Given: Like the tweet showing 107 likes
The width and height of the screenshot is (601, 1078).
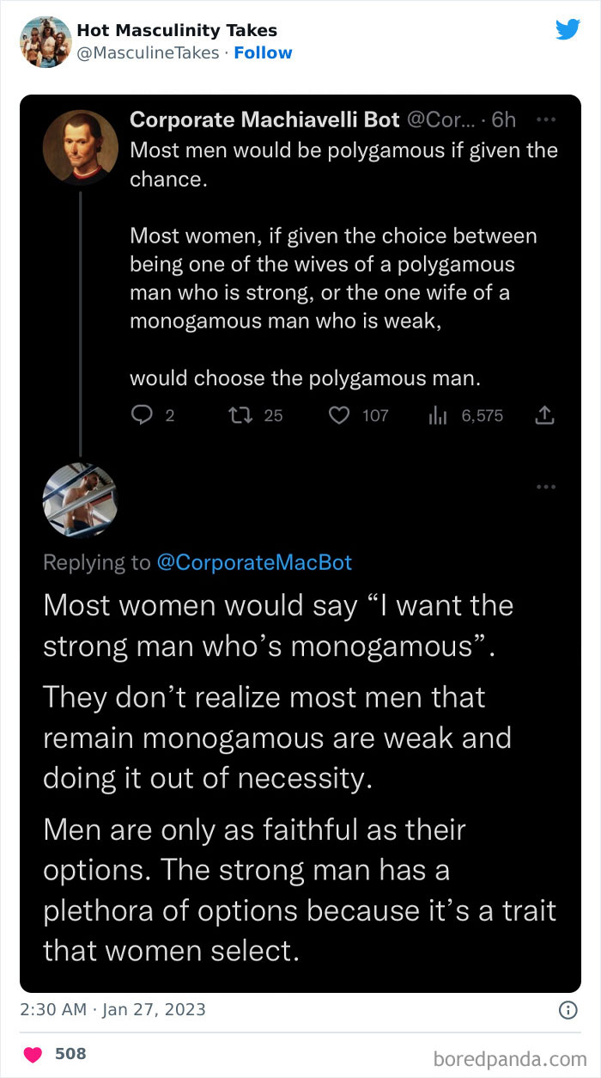Looking at the screenshot, I should coord(339,415).
